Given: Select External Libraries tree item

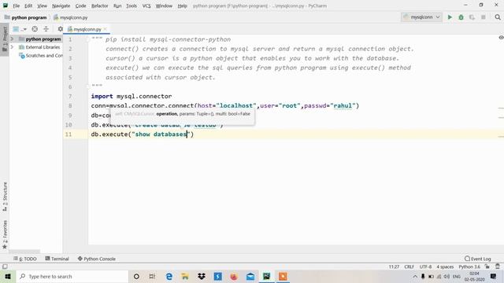Looking at the screenshot, I should pos(39,47).
